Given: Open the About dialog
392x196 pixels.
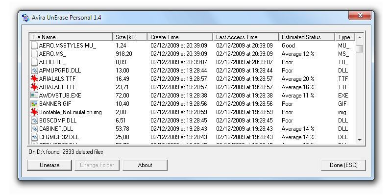Looking at the screenshot, I should [x=145, y=165].
